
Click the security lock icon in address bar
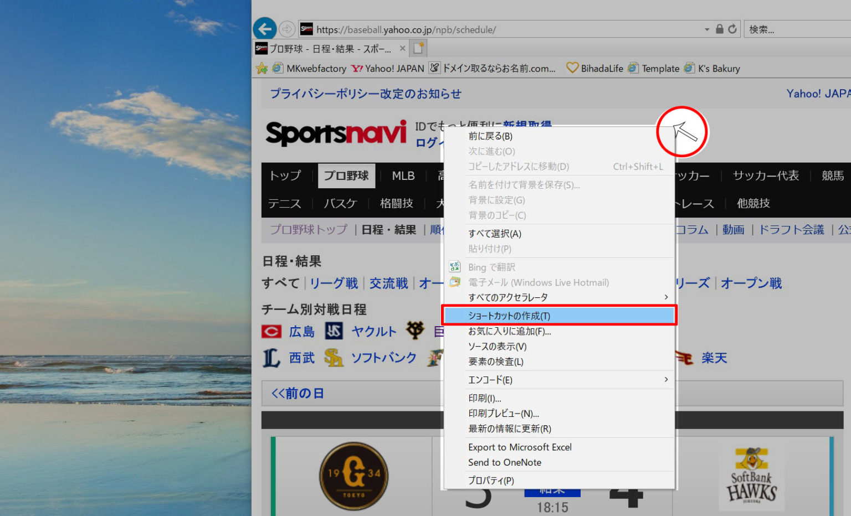tap(719, 29)
